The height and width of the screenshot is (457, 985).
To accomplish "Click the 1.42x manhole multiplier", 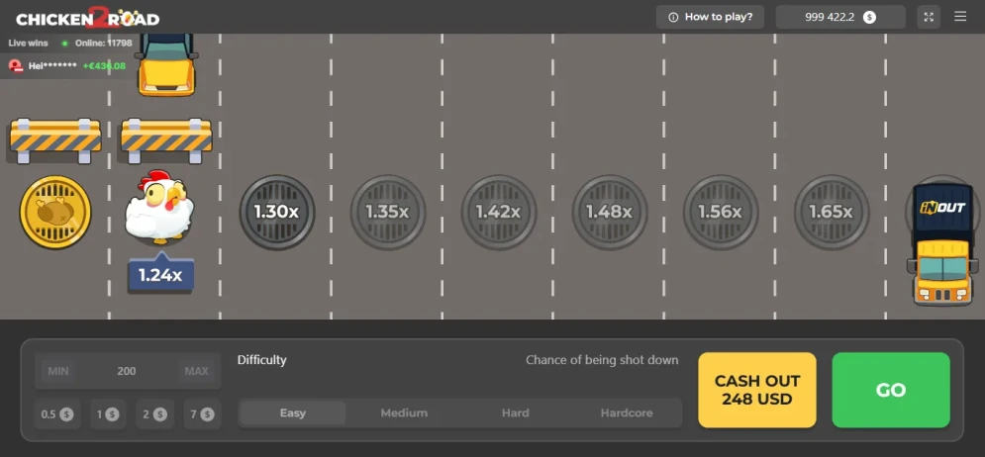I will (x=499, y=212).
